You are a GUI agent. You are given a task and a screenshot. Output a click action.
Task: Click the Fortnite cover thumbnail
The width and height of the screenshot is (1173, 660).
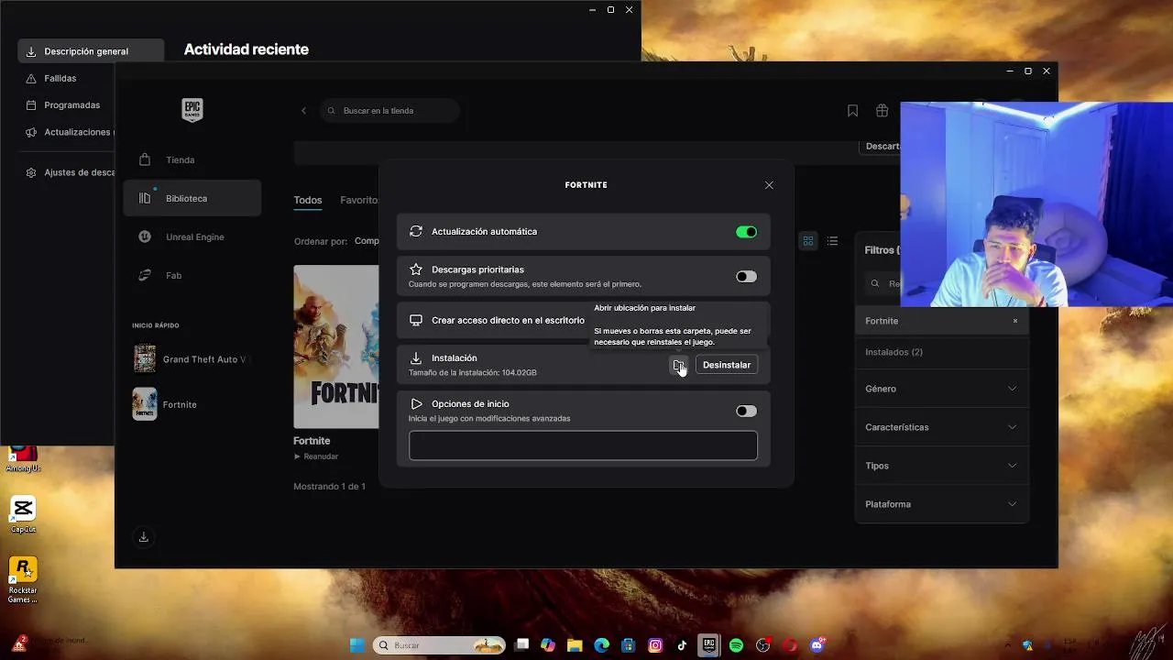coord(336,346)
